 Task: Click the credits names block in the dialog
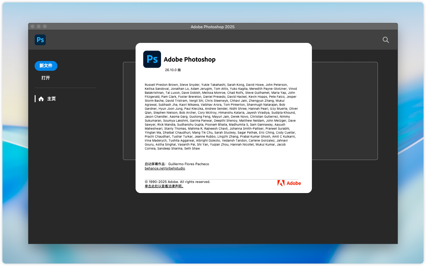(221, 116)
